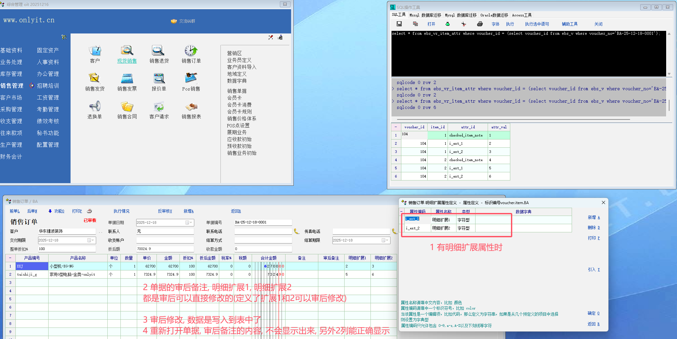
Task: Open the 客户 customer module icon
Action: coord(95,51)
